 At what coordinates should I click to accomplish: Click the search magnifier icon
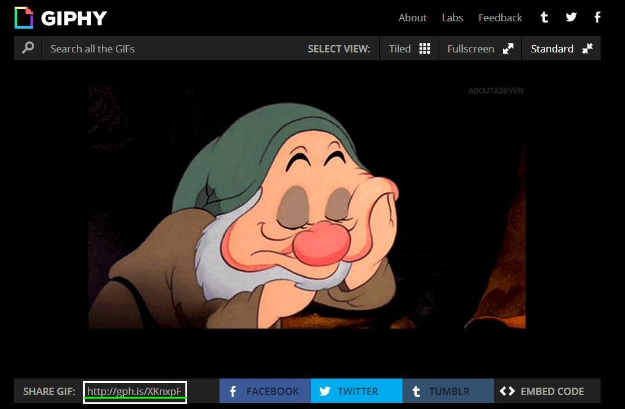click(x=27, y=48)
